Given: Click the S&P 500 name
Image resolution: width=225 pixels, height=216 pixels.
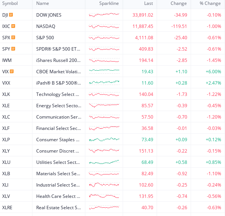Looking at the screenshot, I should [45, 38].
